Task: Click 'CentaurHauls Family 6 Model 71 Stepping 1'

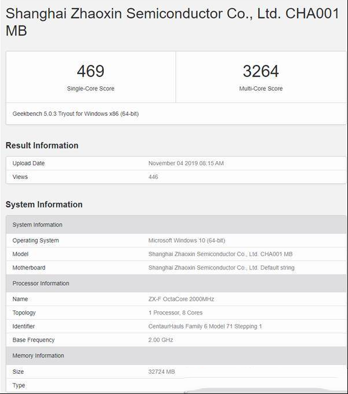Action: 205,326
